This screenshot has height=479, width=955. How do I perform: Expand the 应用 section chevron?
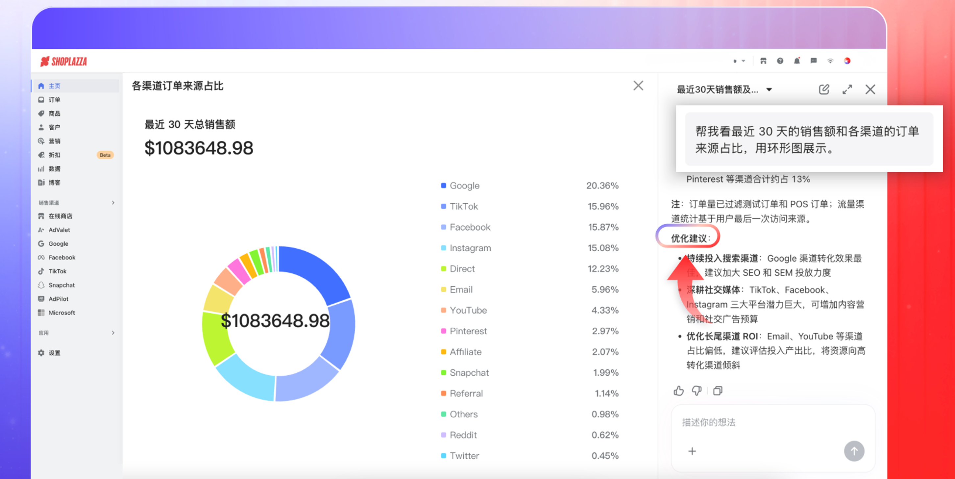tap(113, 333)
